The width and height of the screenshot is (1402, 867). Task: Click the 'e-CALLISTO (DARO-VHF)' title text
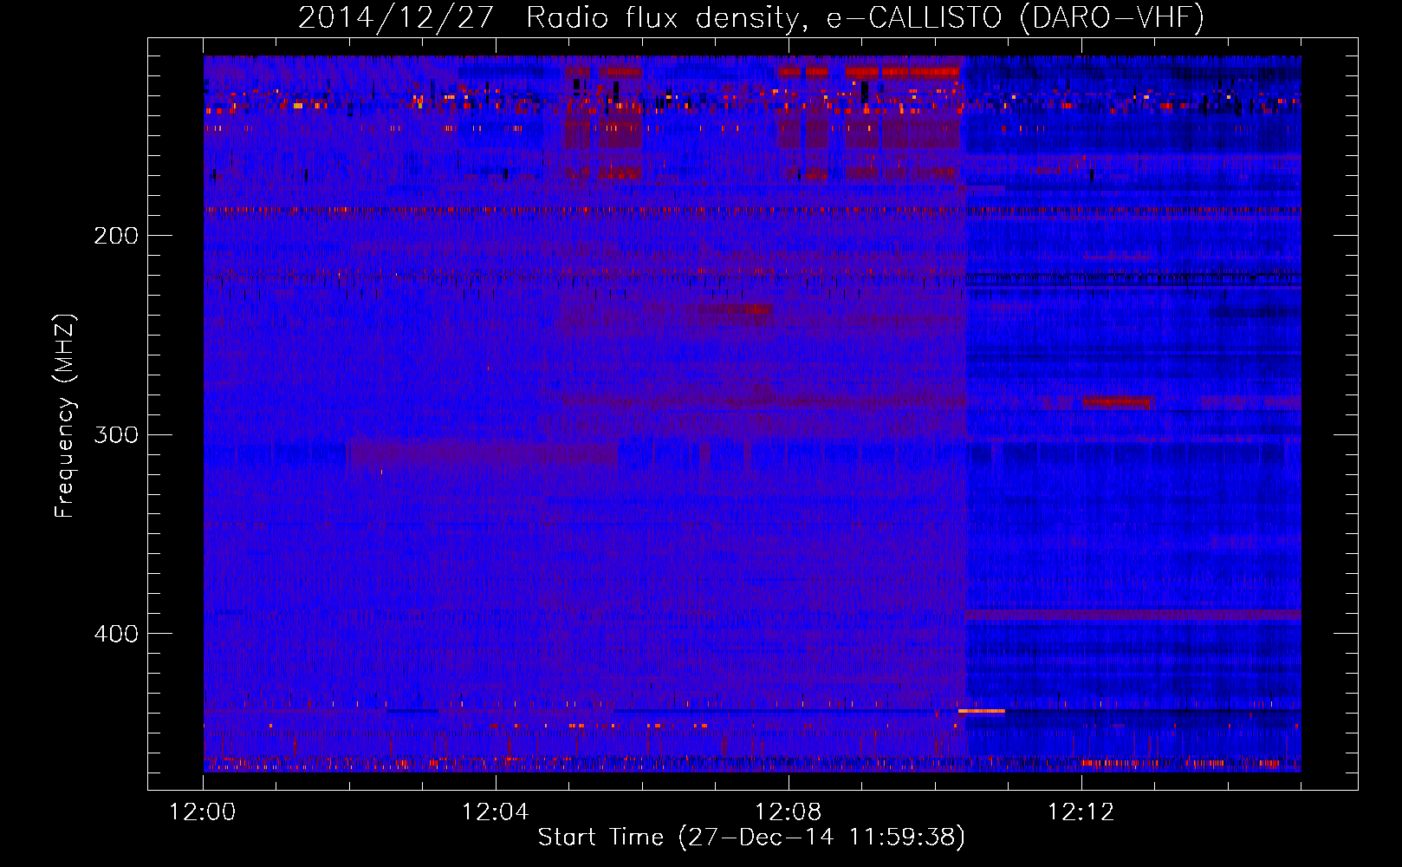(1015, 17)
